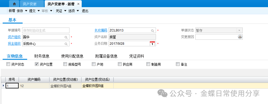Open the 单据状态 dropdown
The height and width of the screenshot is (104, 268).
(239, 30)
